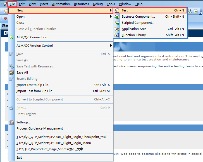This screenshot has width=203, height=162.
Task: Open the Insert menu
Action: (x=44, y=4)
